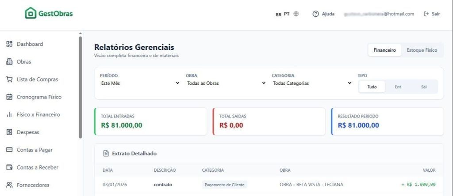Click the credit card icon for Contas a Pagar
Screen dimensions: 453x196
pyautogui.click(x=9, y=150)
